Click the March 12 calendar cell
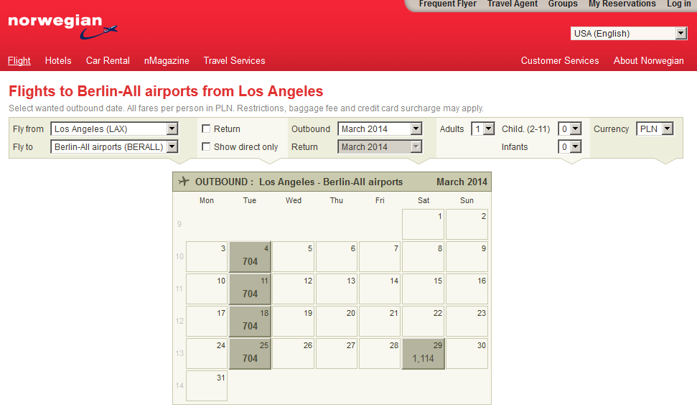 pyautogui.click(x=293, y=289)
